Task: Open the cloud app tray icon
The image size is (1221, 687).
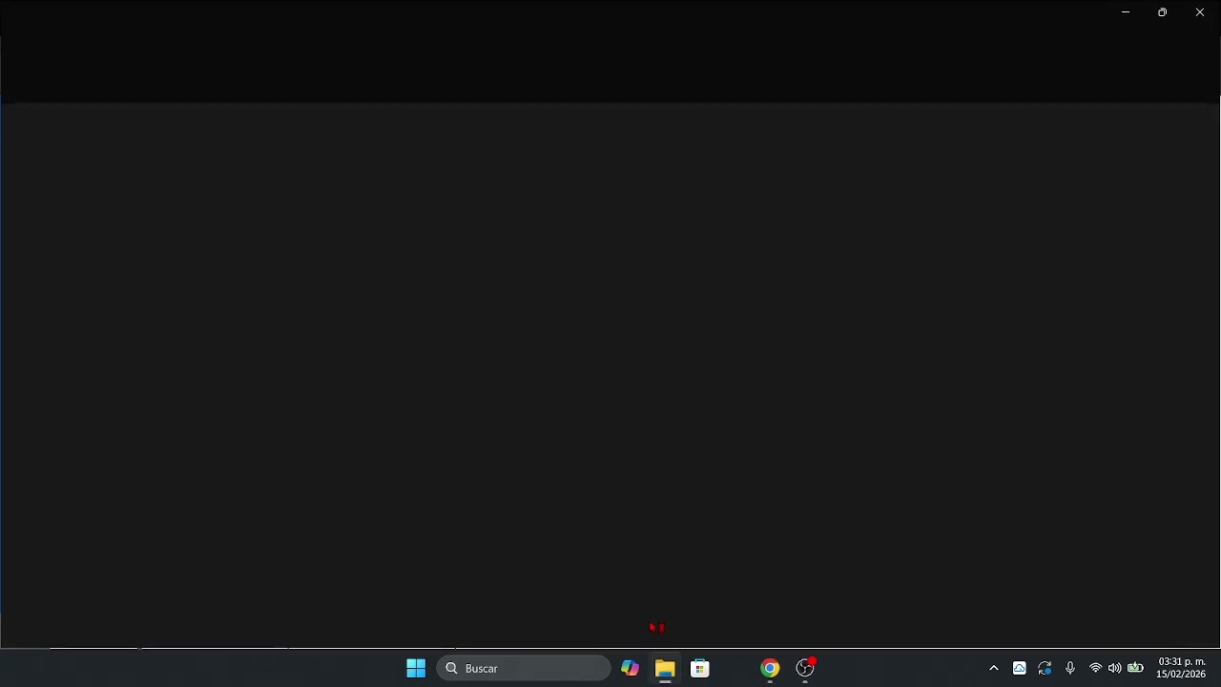Action: click(x=1020, y=668)
